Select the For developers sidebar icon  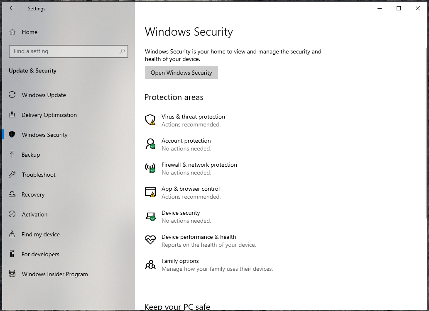pos(12,254)
